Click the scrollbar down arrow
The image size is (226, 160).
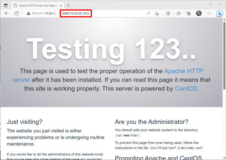[224, 158]
